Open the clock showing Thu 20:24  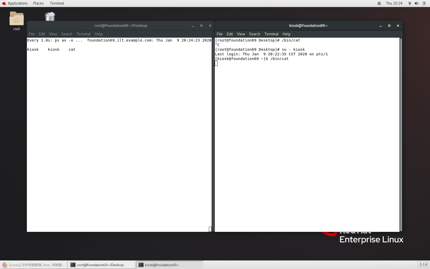click(x=394, y=3)
